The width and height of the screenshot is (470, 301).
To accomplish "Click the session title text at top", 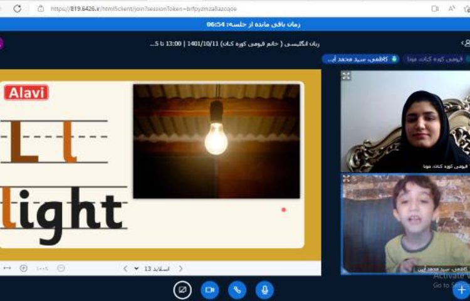I will [235, 44].
